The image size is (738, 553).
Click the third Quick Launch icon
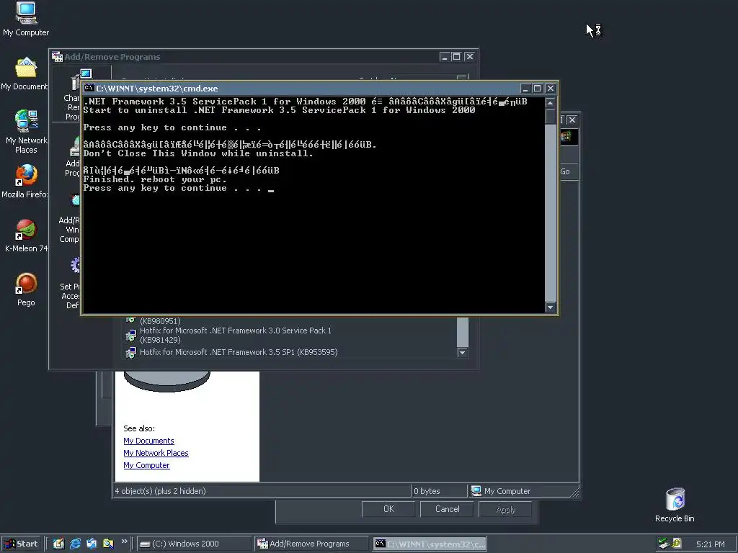click(92, 544)
